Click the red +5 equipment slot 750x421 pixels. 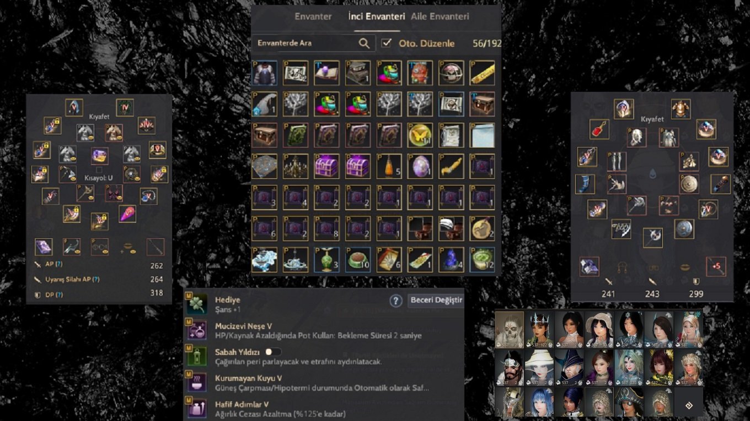click(716, 266)
